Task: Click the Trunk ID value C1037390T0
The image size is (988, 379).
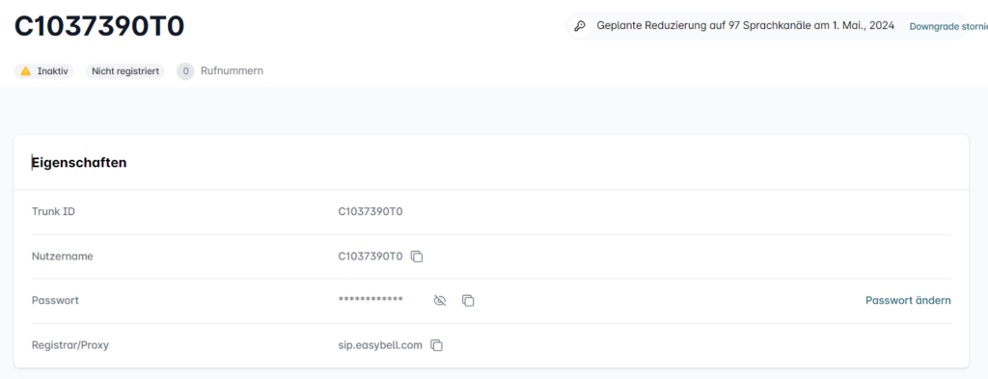Action: (x=370, y=211)
